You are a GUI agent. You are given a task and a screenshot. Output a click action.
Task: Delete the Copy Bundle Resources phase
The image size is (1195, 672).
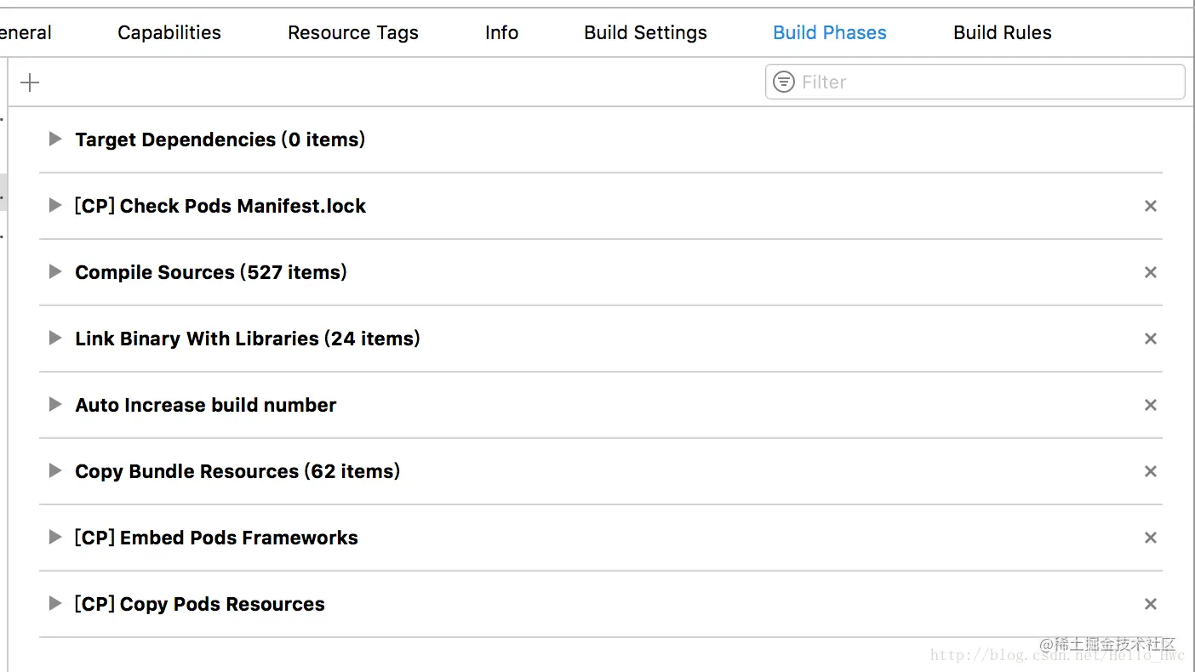pyautogui.click(x=1150, y=471)
